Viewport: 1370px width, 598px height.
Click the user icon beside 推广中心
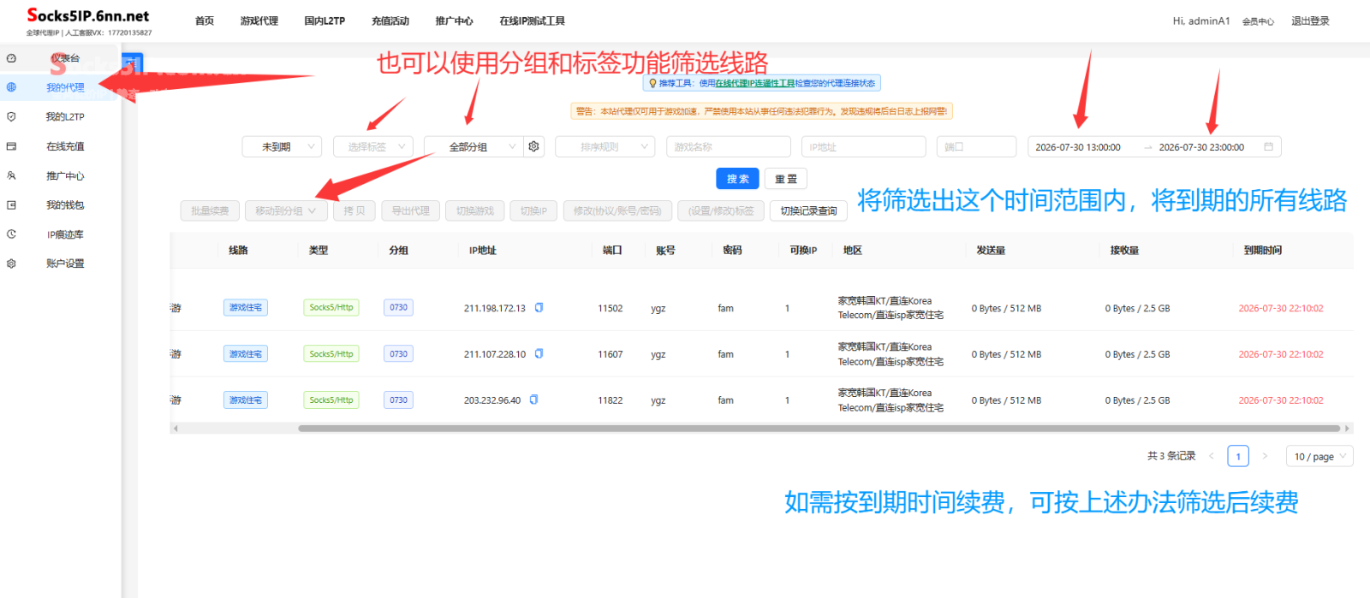pos(11,175)
